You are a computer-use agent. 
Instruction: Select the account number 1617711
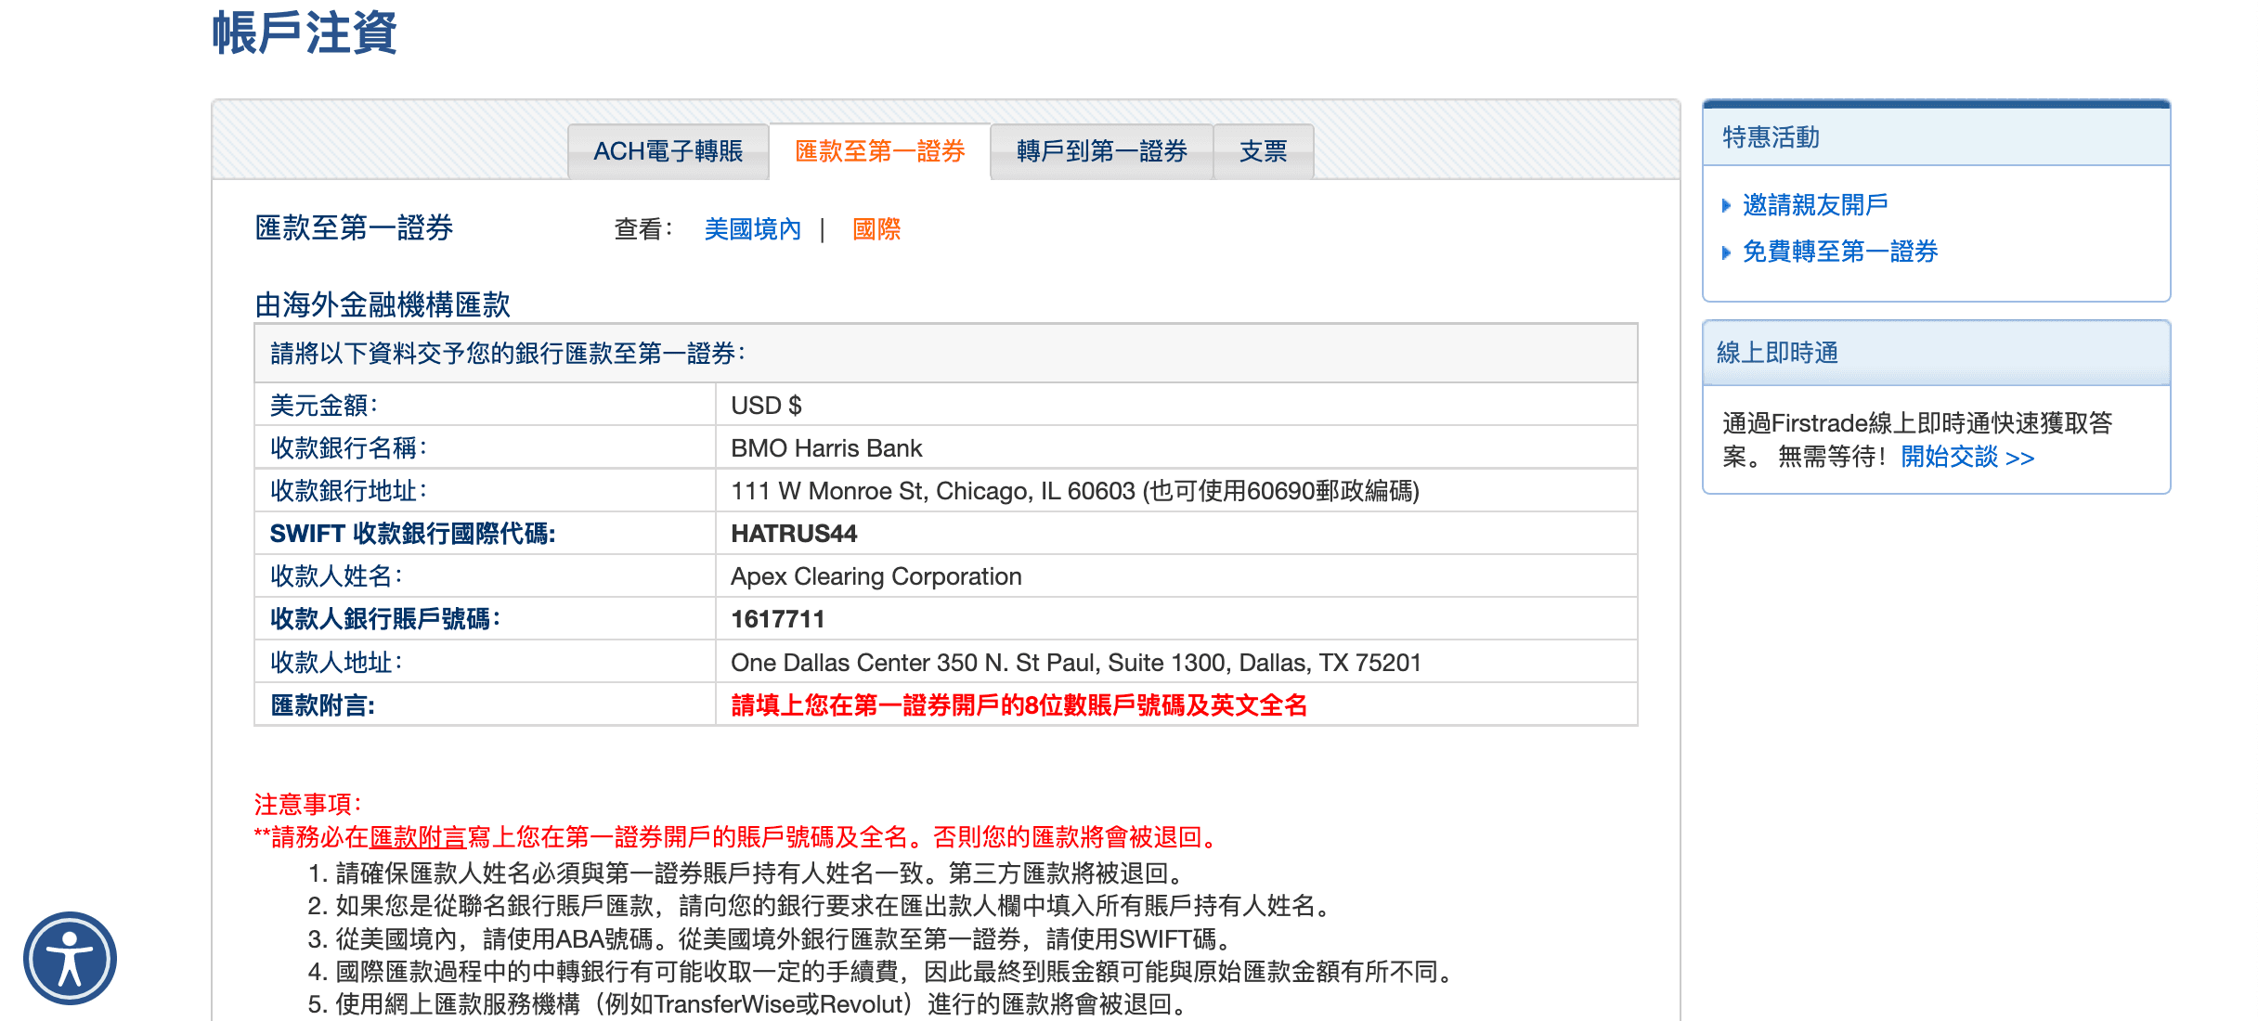click(778, 619)
